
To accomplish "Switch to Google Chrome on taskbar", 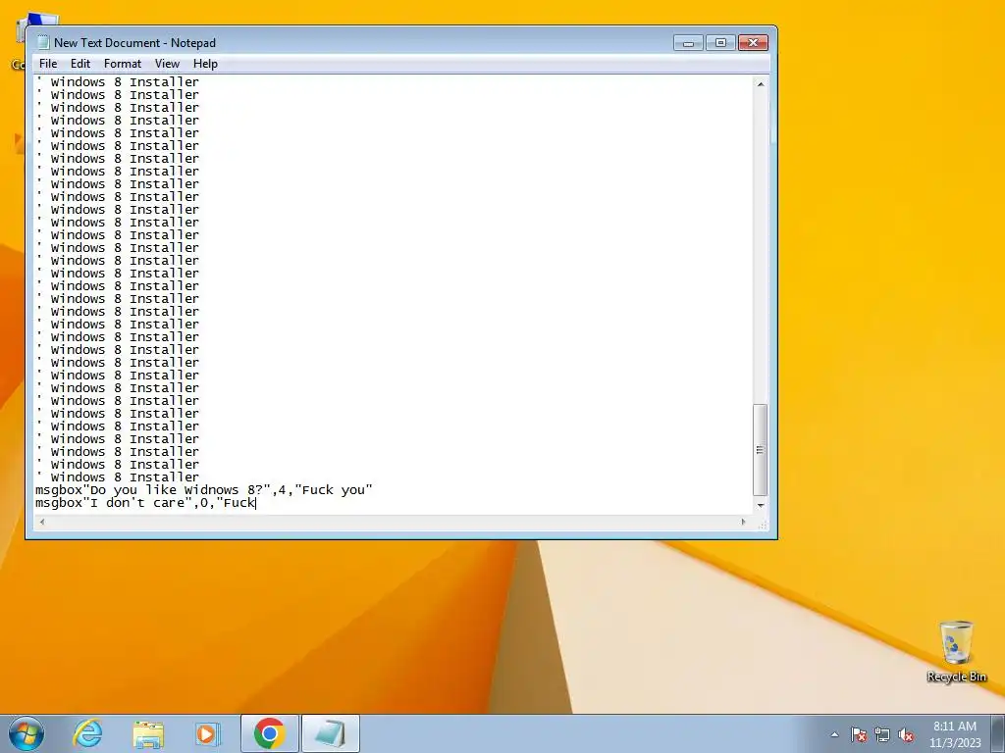I will coord(270,733).
